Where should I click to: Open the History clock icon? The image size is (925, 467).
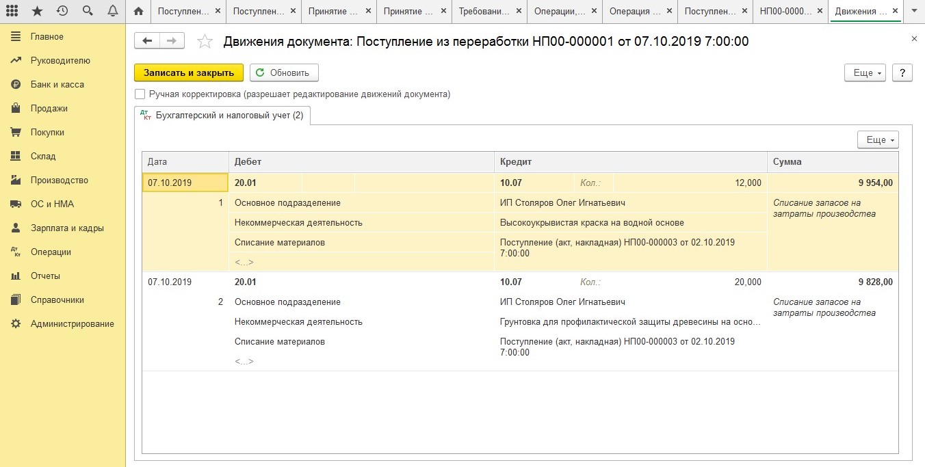coord(62,11)
